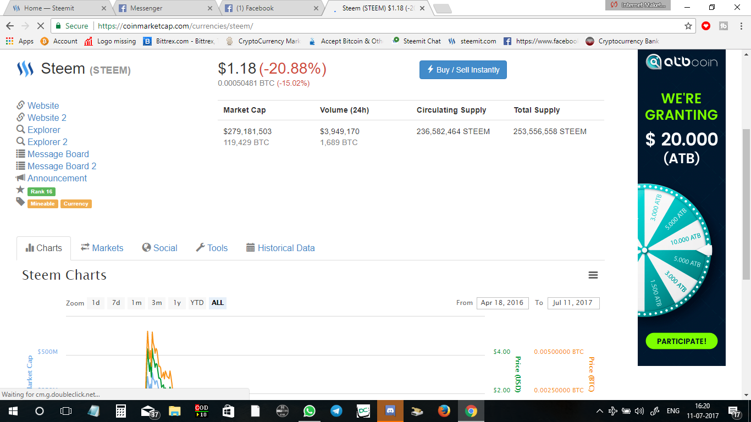The height and width of the screenshot is (422, 751).
Task: Open the Tools tab
Action: click(212, 248)
